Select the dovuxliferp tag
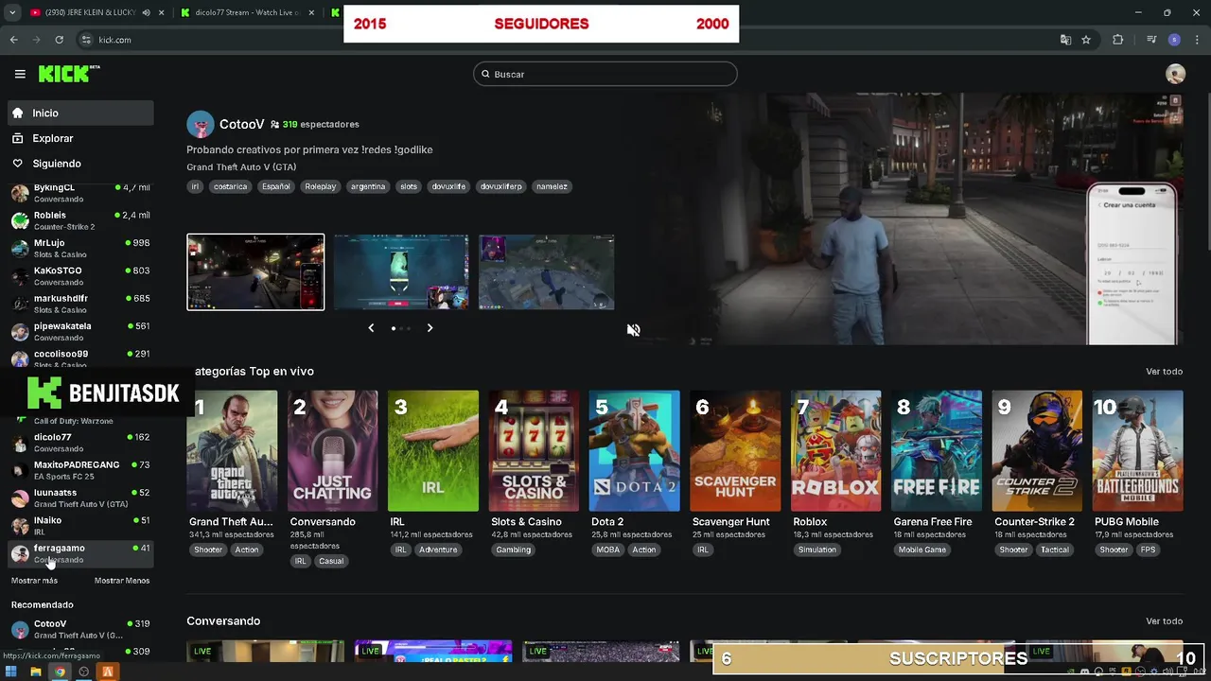This screenshot has width=1211, height=681. click(500, 186)
